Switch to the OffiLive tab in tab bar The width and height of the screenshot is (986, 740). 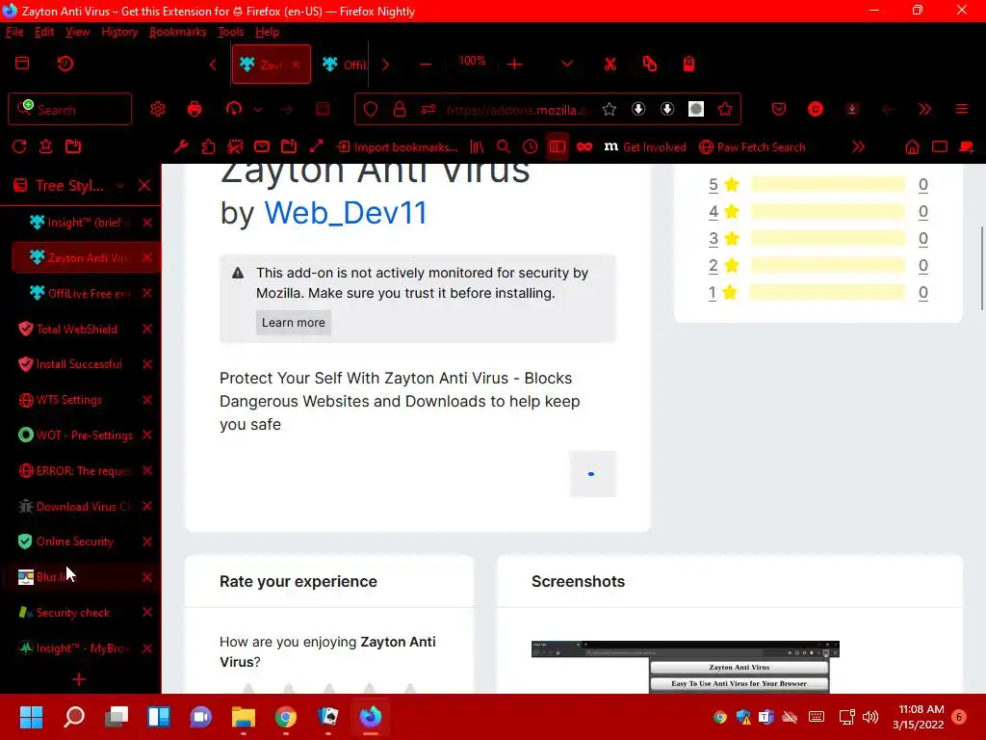(x=345, y=65)
